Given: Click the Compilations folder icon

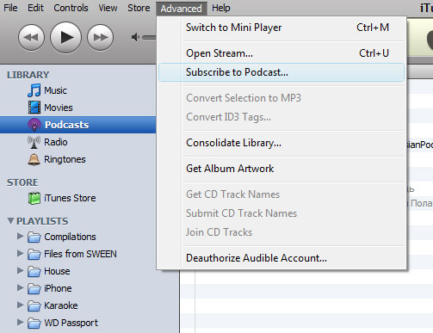Looking at the screenshot, I should [x=34, y=237].
